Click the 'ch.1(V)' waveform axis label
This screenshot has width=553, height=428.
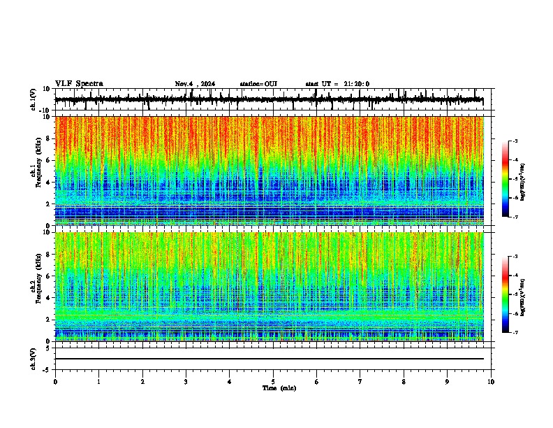coord(34,99)
